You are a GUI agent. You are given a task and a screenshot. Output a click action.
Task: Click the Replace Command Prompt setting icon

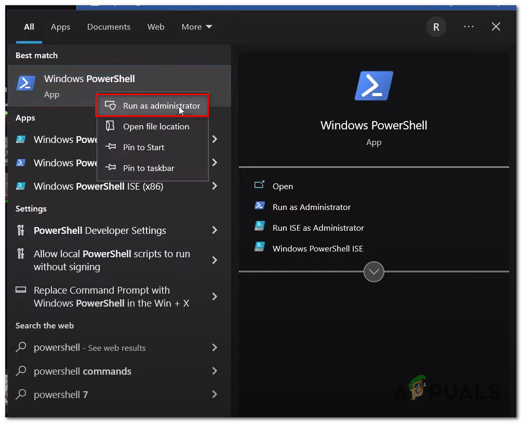(x=21, y=290)
